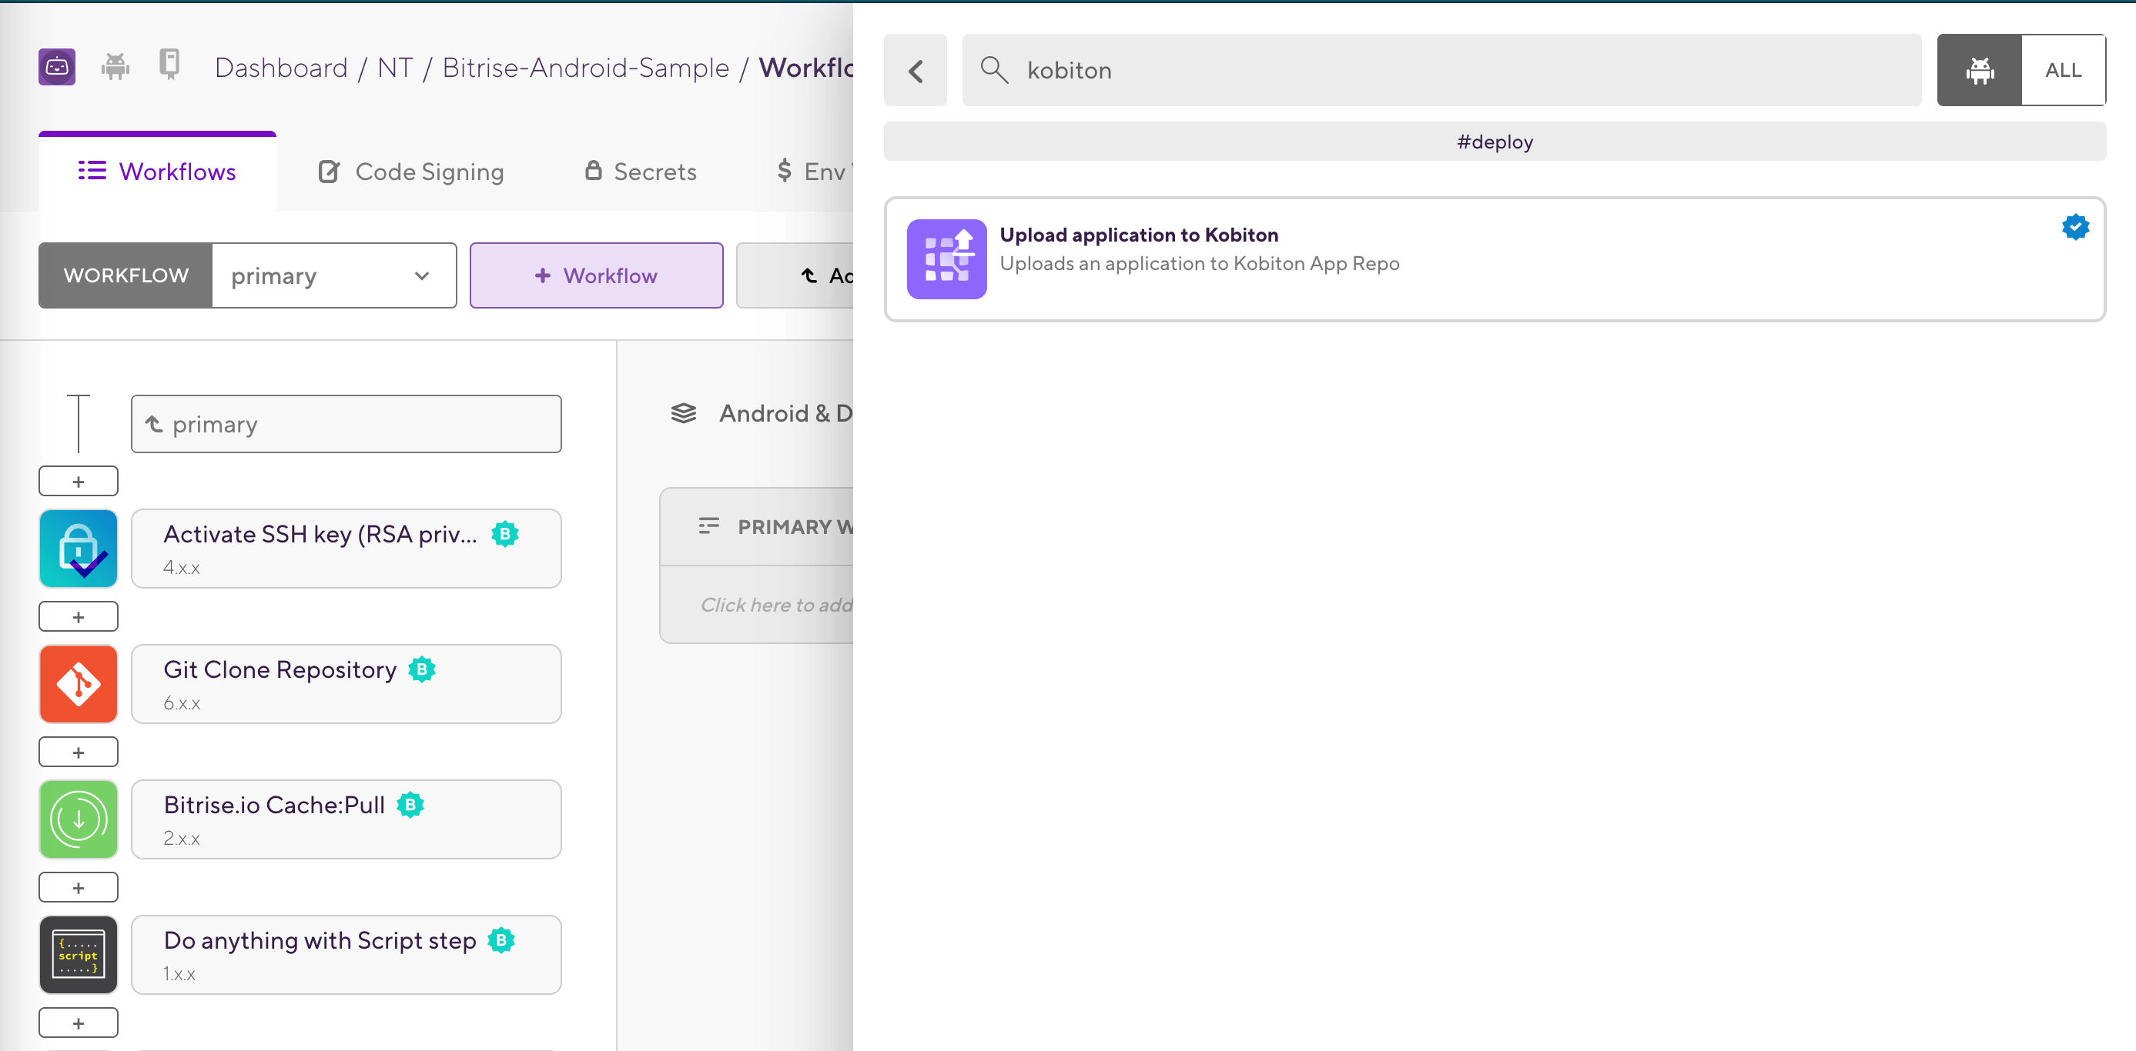
Task: Click the Bitrise robot logo icon
Action: click(x=57, y=67)
